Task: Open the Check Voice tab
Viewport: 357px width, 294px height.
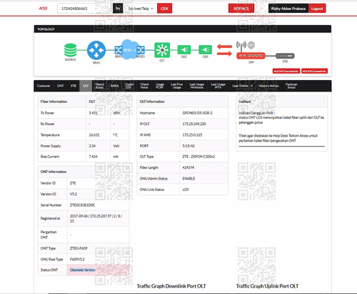Action: tap(144, 86)
